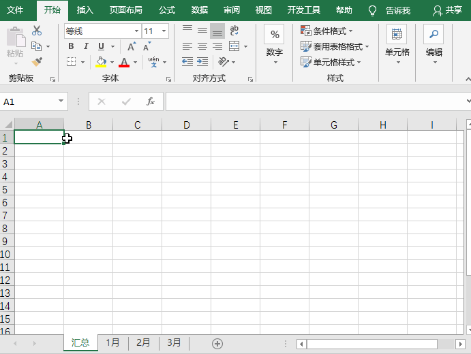Expand paste copy dropdown arrow

click(48, 46)
